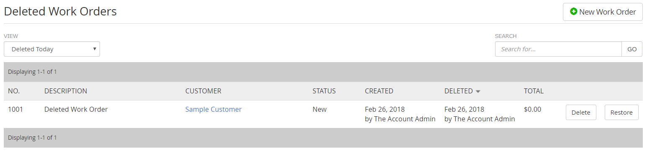Click the Search for... input field
The width and height of the screenshot is (647, 153).
[558, 49]
